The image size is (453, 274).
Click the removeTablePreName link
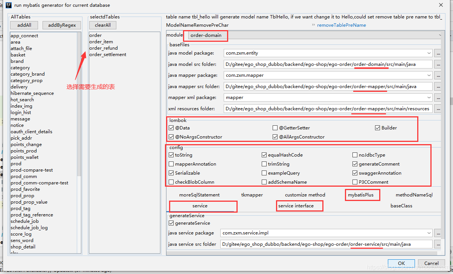click(342, 25)
